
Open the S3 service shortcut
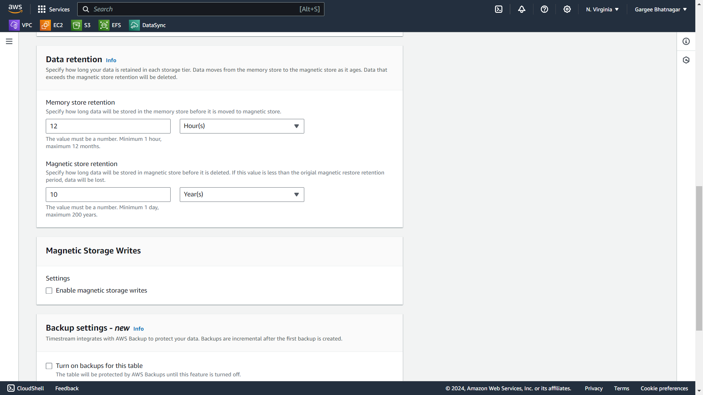81,25
